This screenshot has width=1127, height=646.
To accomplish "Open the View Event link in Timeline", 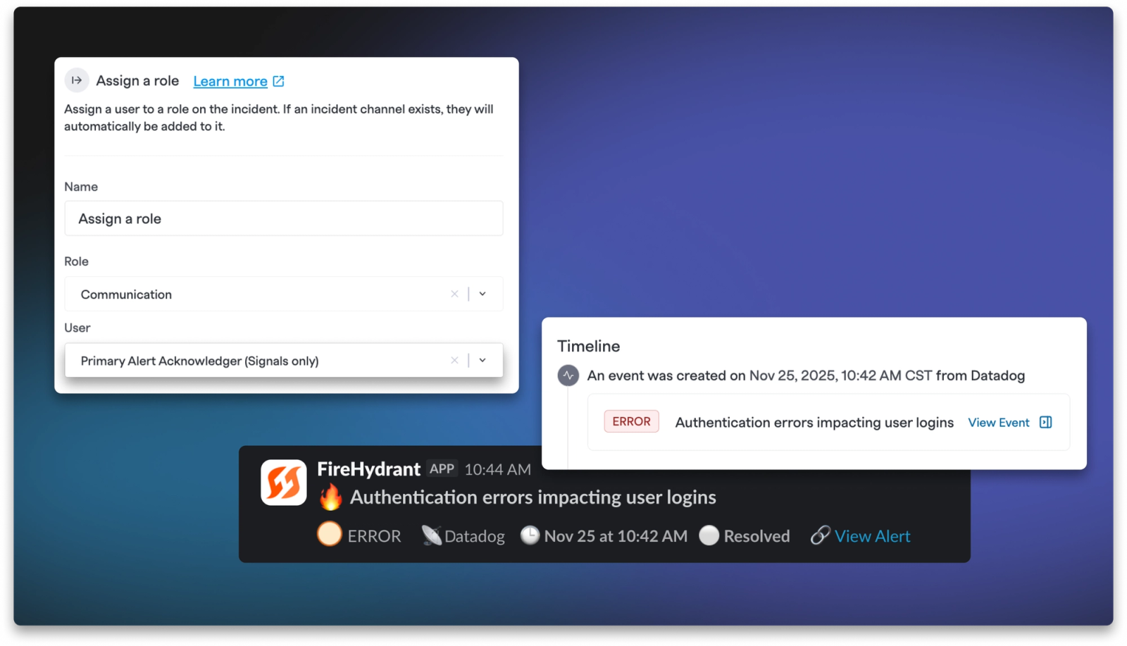I will click(999, 423).
